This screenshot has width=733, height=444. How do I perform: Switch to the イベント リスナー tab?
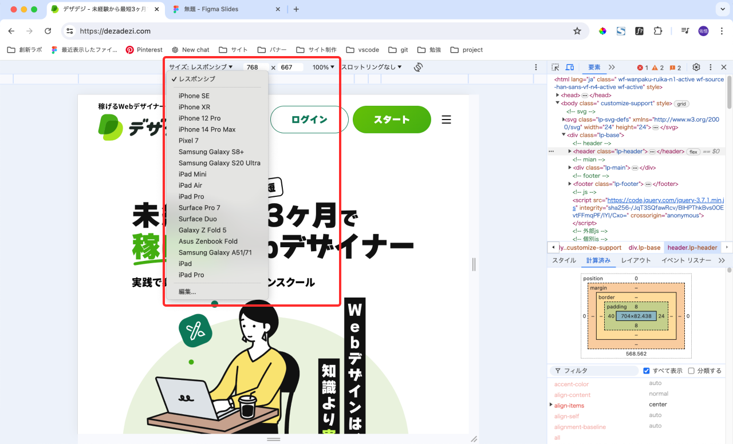point(686,260)
